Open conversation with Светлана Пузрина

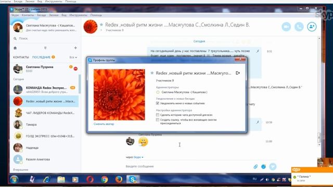[44, 69]
